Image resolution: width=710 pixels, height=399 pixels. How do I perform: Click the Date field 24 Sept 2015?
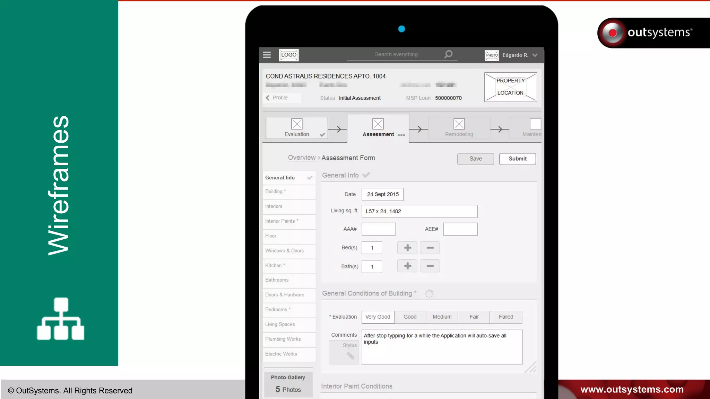[383, 194]
